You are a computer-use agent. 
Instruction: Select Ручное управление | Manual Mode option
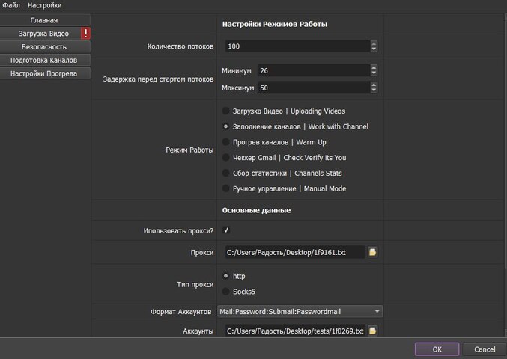click(x=226, y=188)
